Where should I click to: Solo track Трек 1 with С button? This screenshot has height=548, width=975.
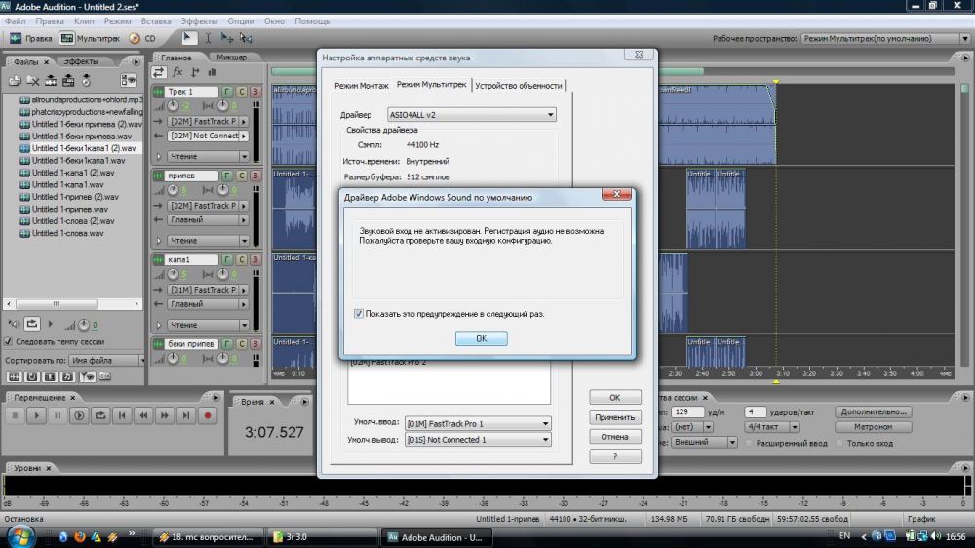241,92
